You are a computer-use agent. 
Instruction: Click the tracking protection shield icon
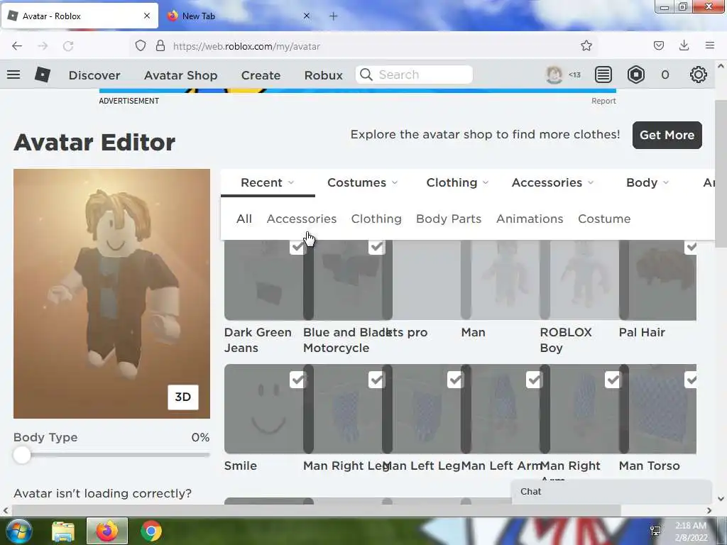point(141,45)
